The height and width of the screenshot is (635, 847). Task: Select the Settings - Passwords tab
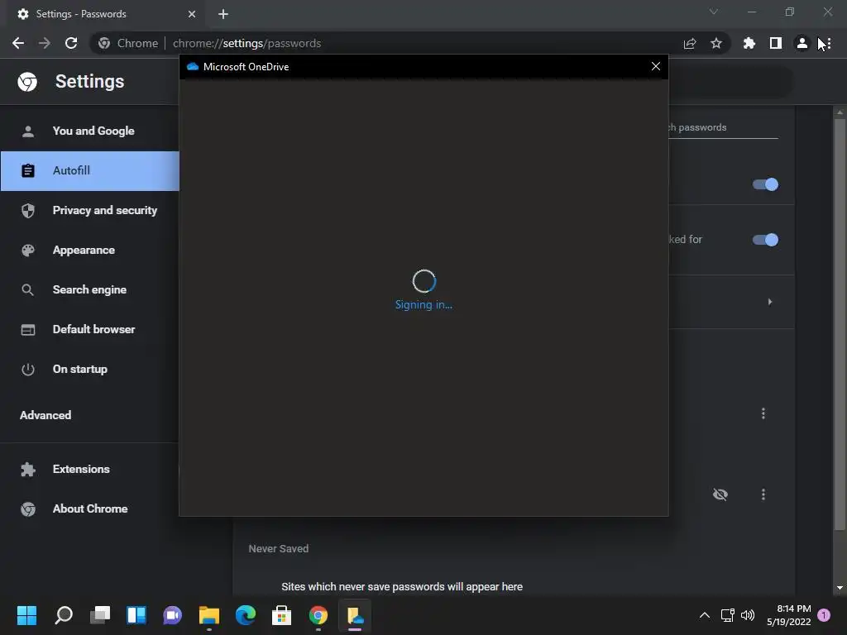click(105, 14)
